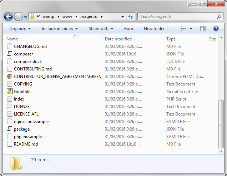
Task: Open the address bar history dropdown
Action: (122, 17)
